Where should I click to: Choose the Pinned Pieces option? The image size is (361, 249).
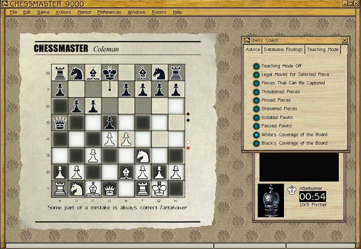coord(256,101)
